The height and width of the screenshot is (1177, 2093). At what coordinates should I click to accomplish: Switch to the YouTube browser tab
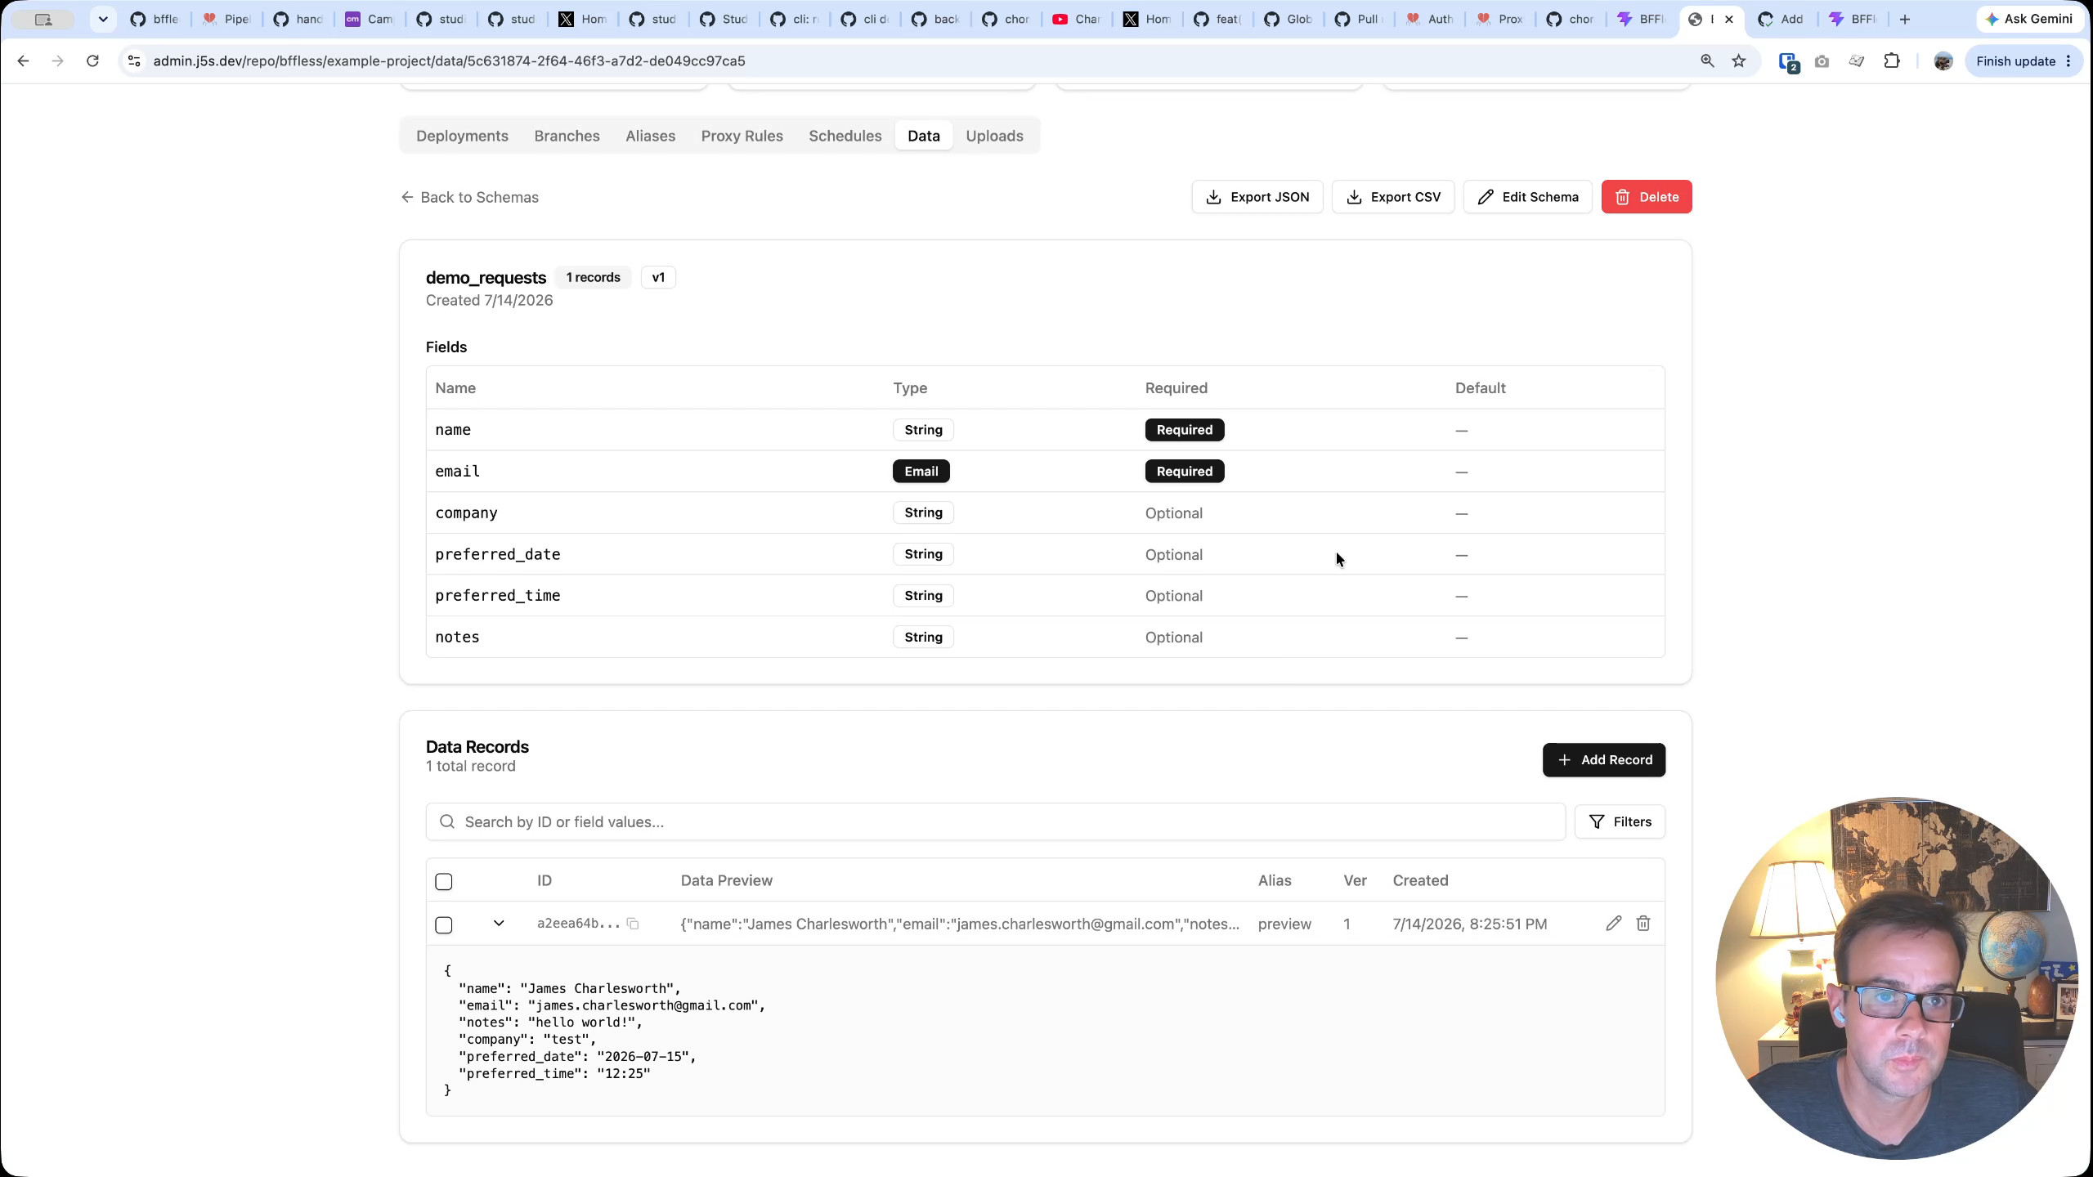[1077, 19]
